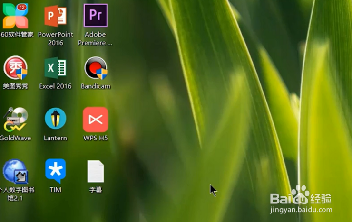Click the "Bandicam" label text

96,86
